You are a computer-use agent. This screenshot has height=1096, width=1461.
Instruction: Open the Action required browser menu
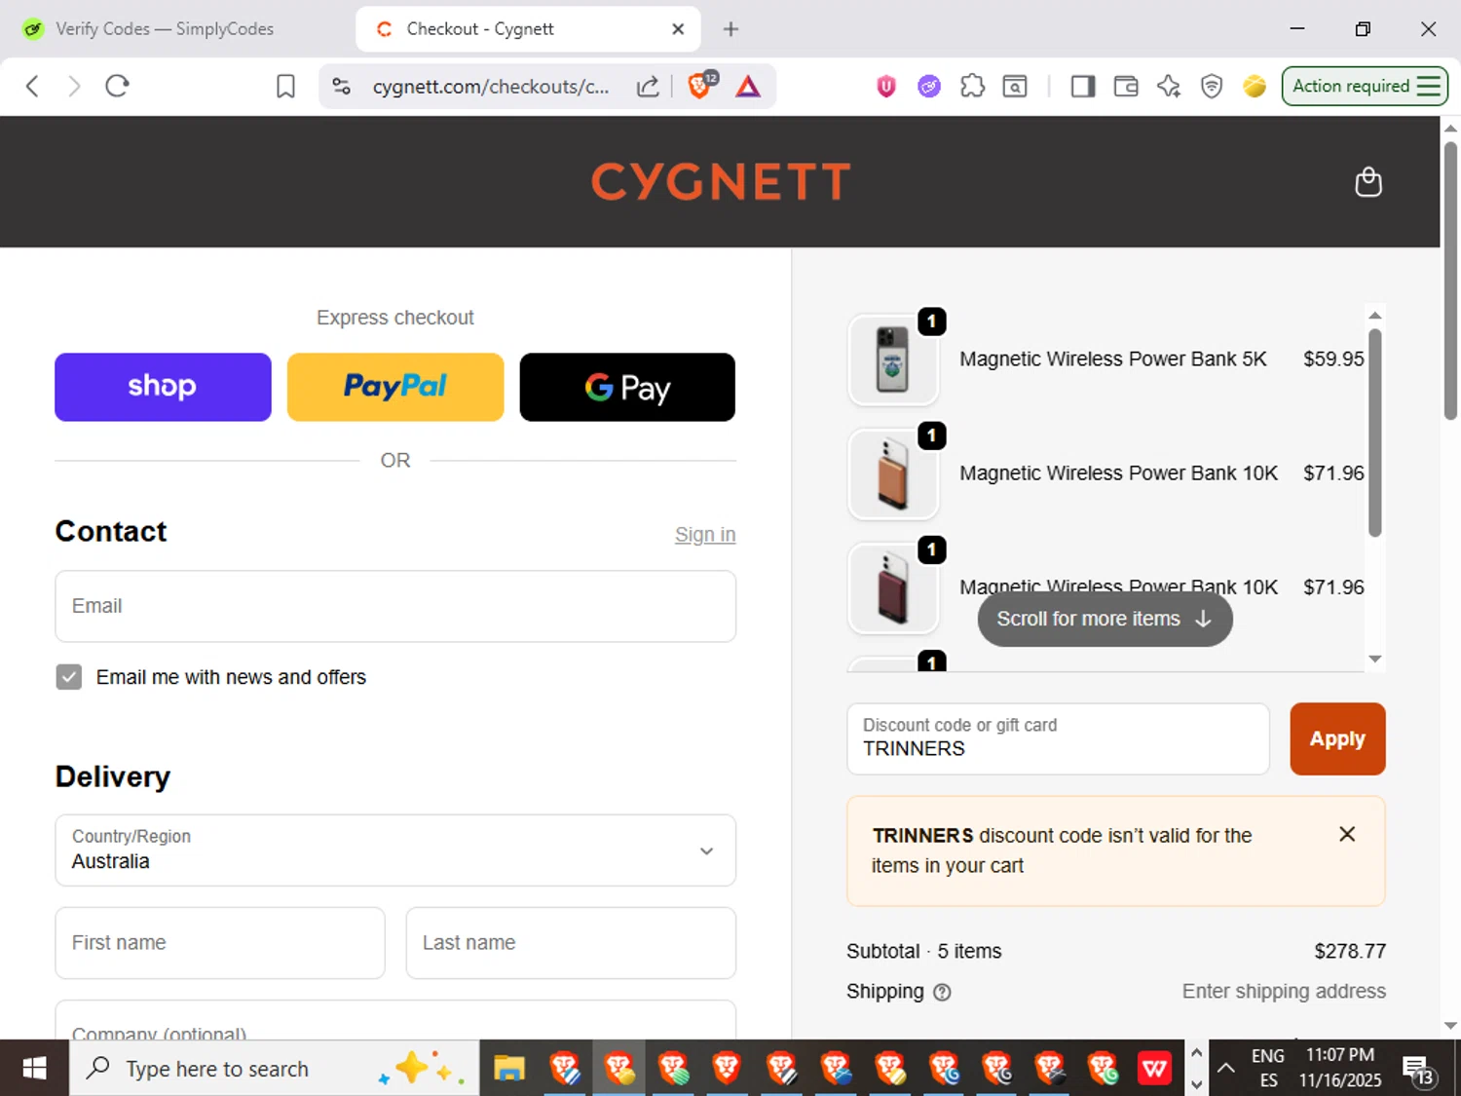pyautogui.click(x=1365, y=86)
